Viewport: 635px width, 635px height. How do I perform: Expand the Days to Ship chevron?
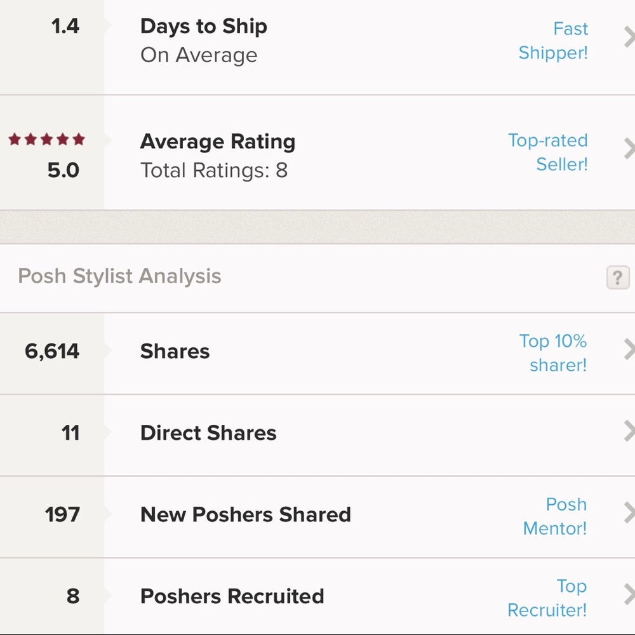(629, 37)
